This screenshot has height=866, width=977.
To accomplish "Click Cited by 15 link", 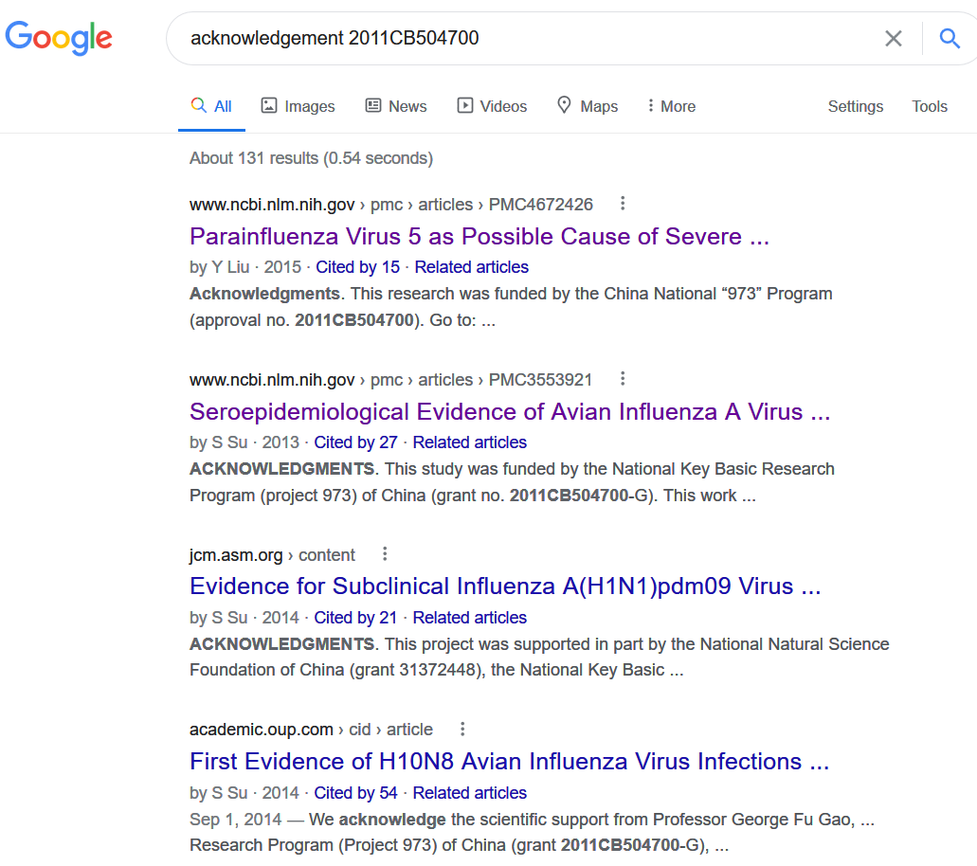I will click(357, 266).
